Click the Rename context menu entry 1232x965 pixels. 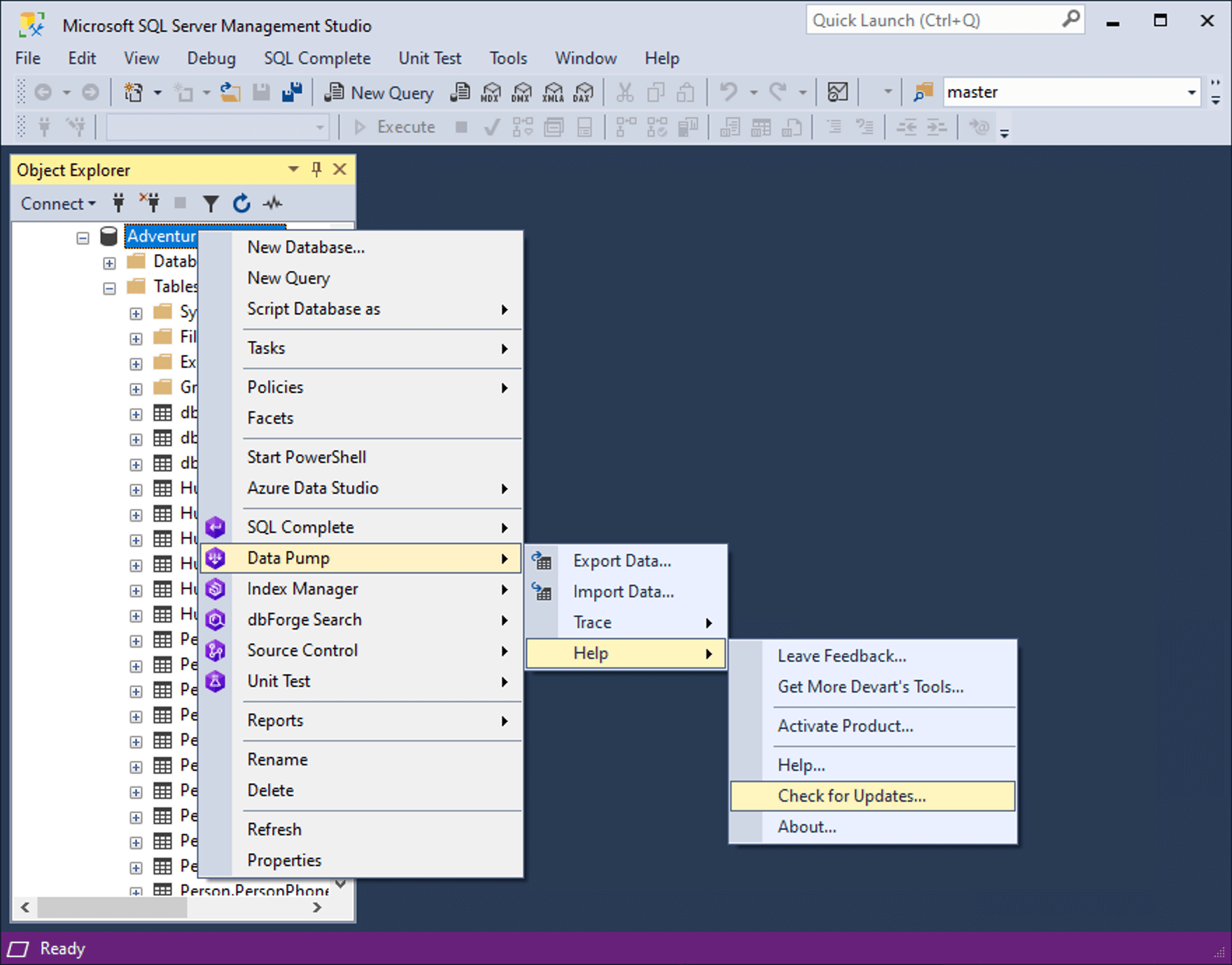pos(361,760)
